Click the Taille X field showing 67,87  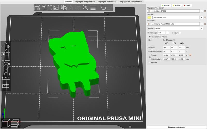pos(166,59)
